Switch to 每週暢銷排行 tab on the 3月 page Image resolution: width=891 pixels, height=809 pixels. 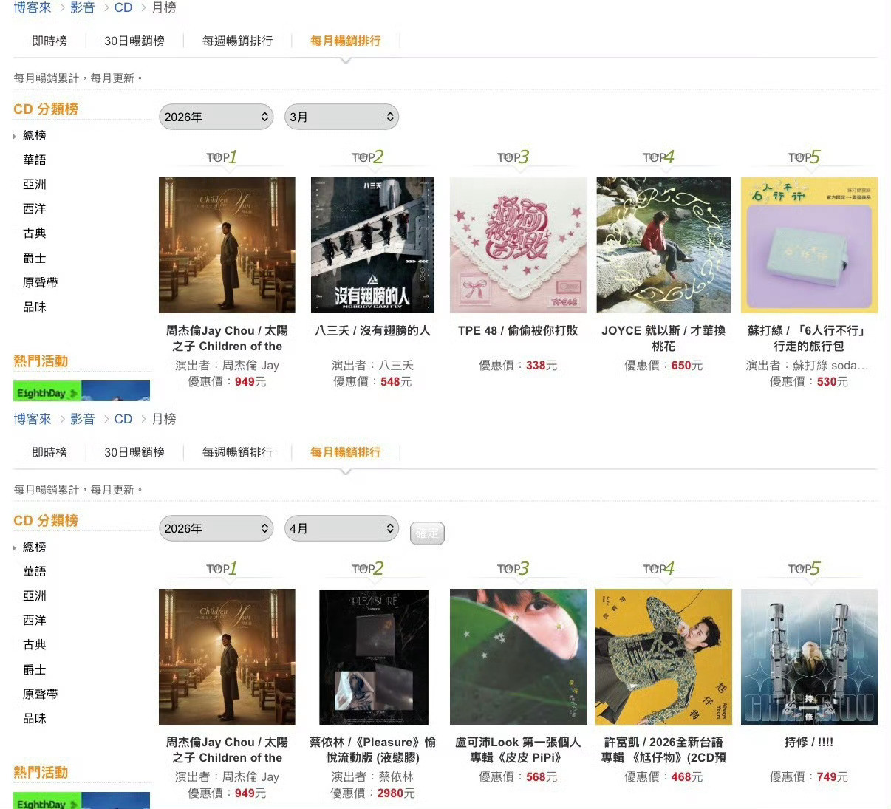(238, 41)
